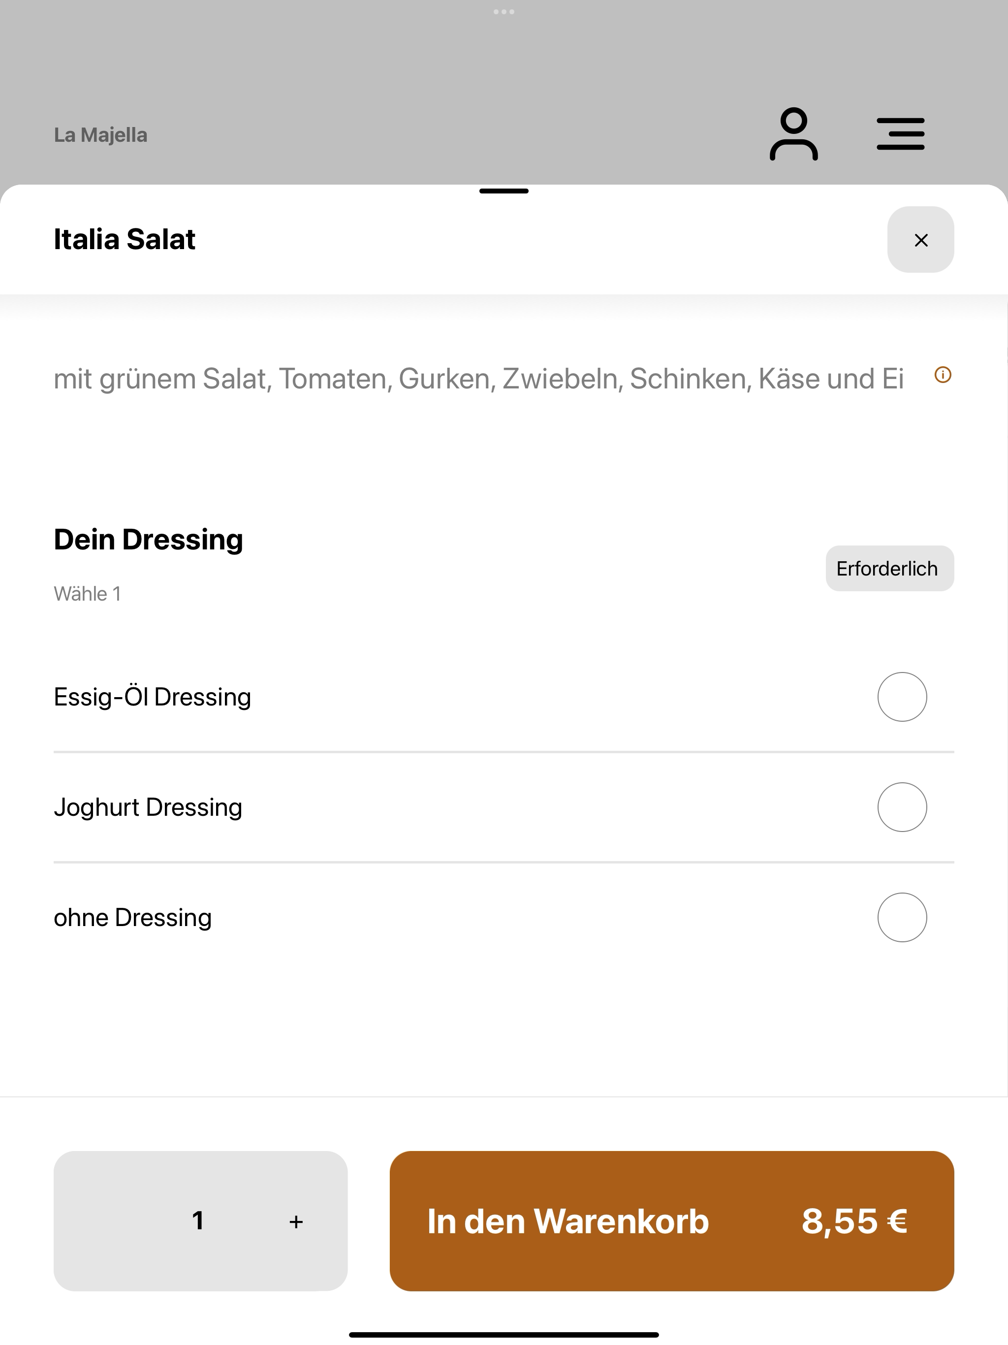Show allergen info for Italia Salat
Image resolution: width=1008 pixels, height=1345 pixels.
click(x=943, y=375)
